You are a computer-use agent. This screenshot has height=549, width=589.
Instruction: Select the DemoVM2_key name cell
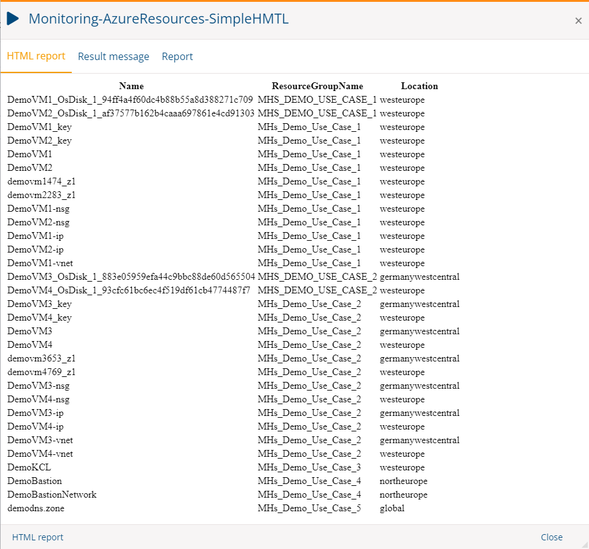tap(40, 140)
